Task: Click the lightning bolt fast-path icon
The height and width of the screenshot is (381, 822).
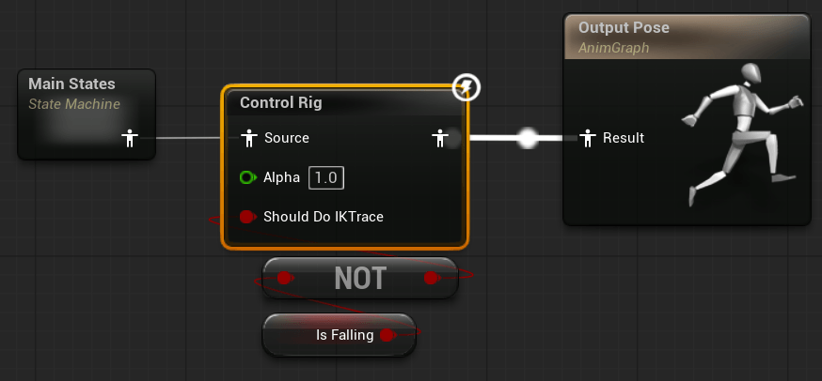Action: pyautogui.click(x=466, y=88)
